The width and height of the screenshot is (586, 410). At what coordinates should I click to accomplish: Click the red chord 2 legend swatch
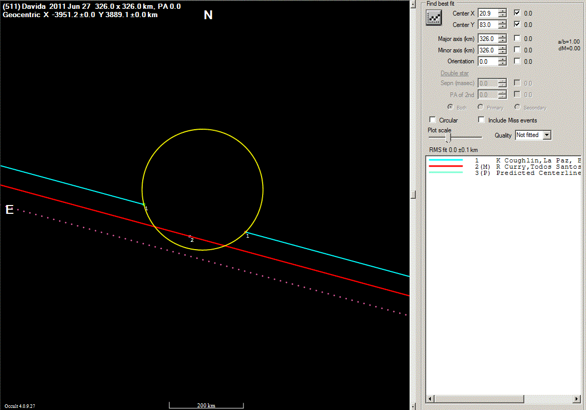[446, 166]
